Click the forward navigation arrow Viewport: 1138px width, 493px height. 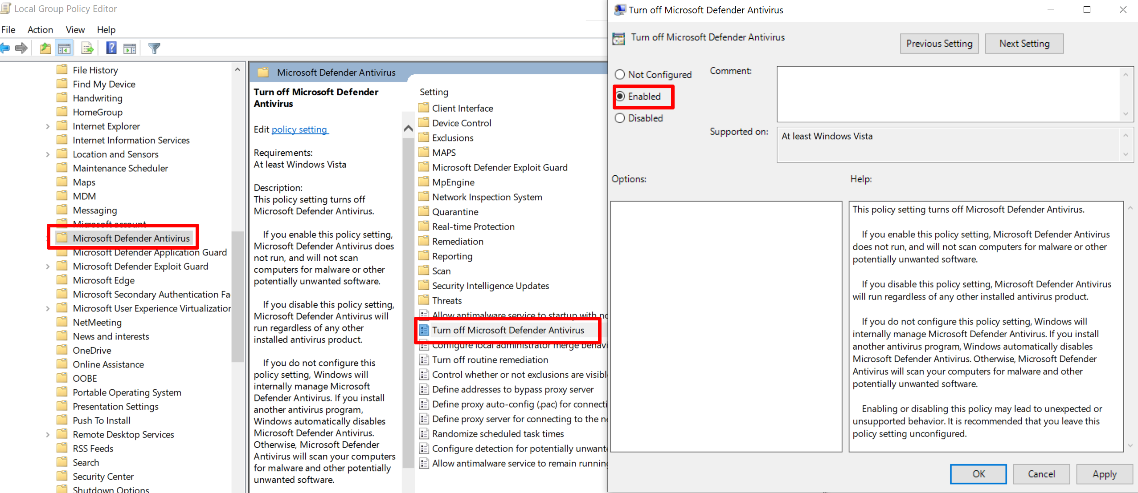21,48
